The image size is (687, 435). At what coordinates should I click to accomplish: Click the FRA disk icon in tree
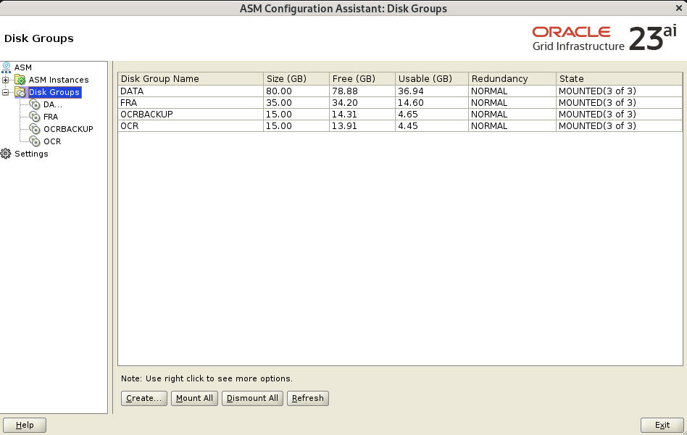pos(35,117)
